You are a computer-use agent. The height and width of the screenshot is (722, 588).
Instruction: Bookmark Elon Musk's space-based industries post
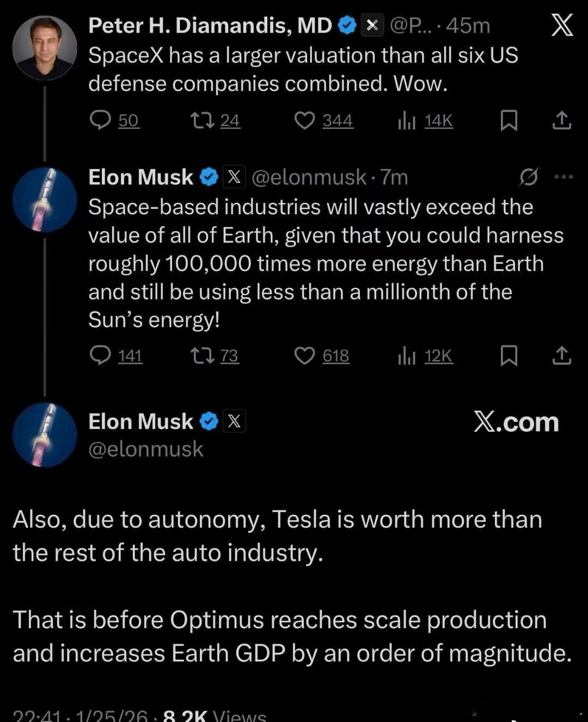tap(509, 356)
